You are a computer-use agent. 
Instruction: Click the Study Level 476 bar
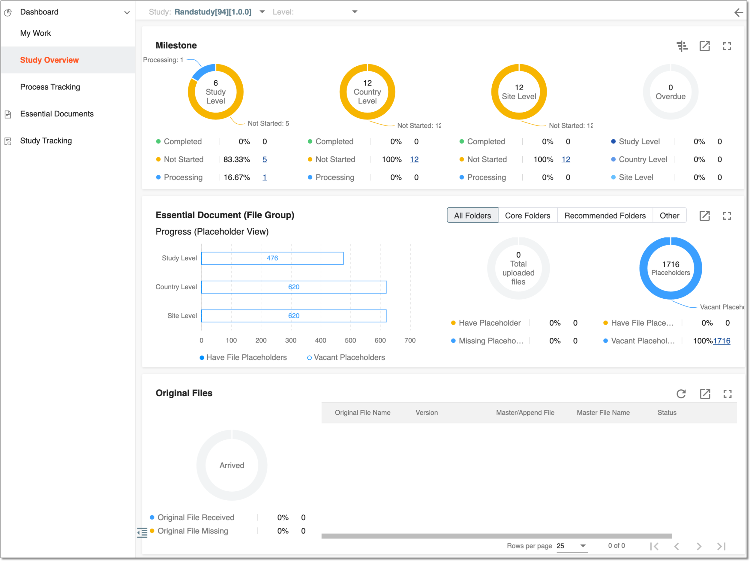pyautogui.click(x=272, y=258)
